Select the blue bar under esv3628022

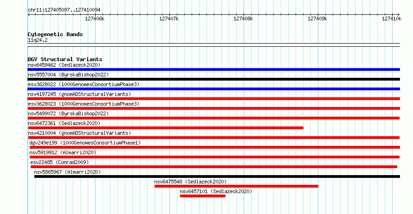pos(213,89)
